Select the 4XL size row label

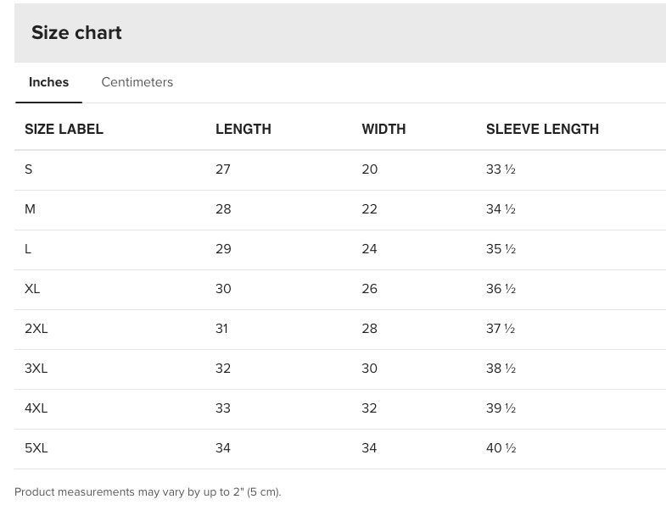36,408
